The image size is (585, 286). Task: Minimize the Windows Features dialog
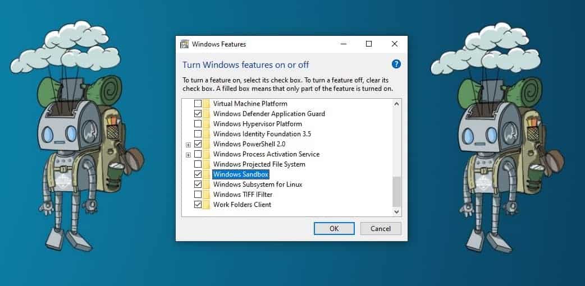[344, 44]
